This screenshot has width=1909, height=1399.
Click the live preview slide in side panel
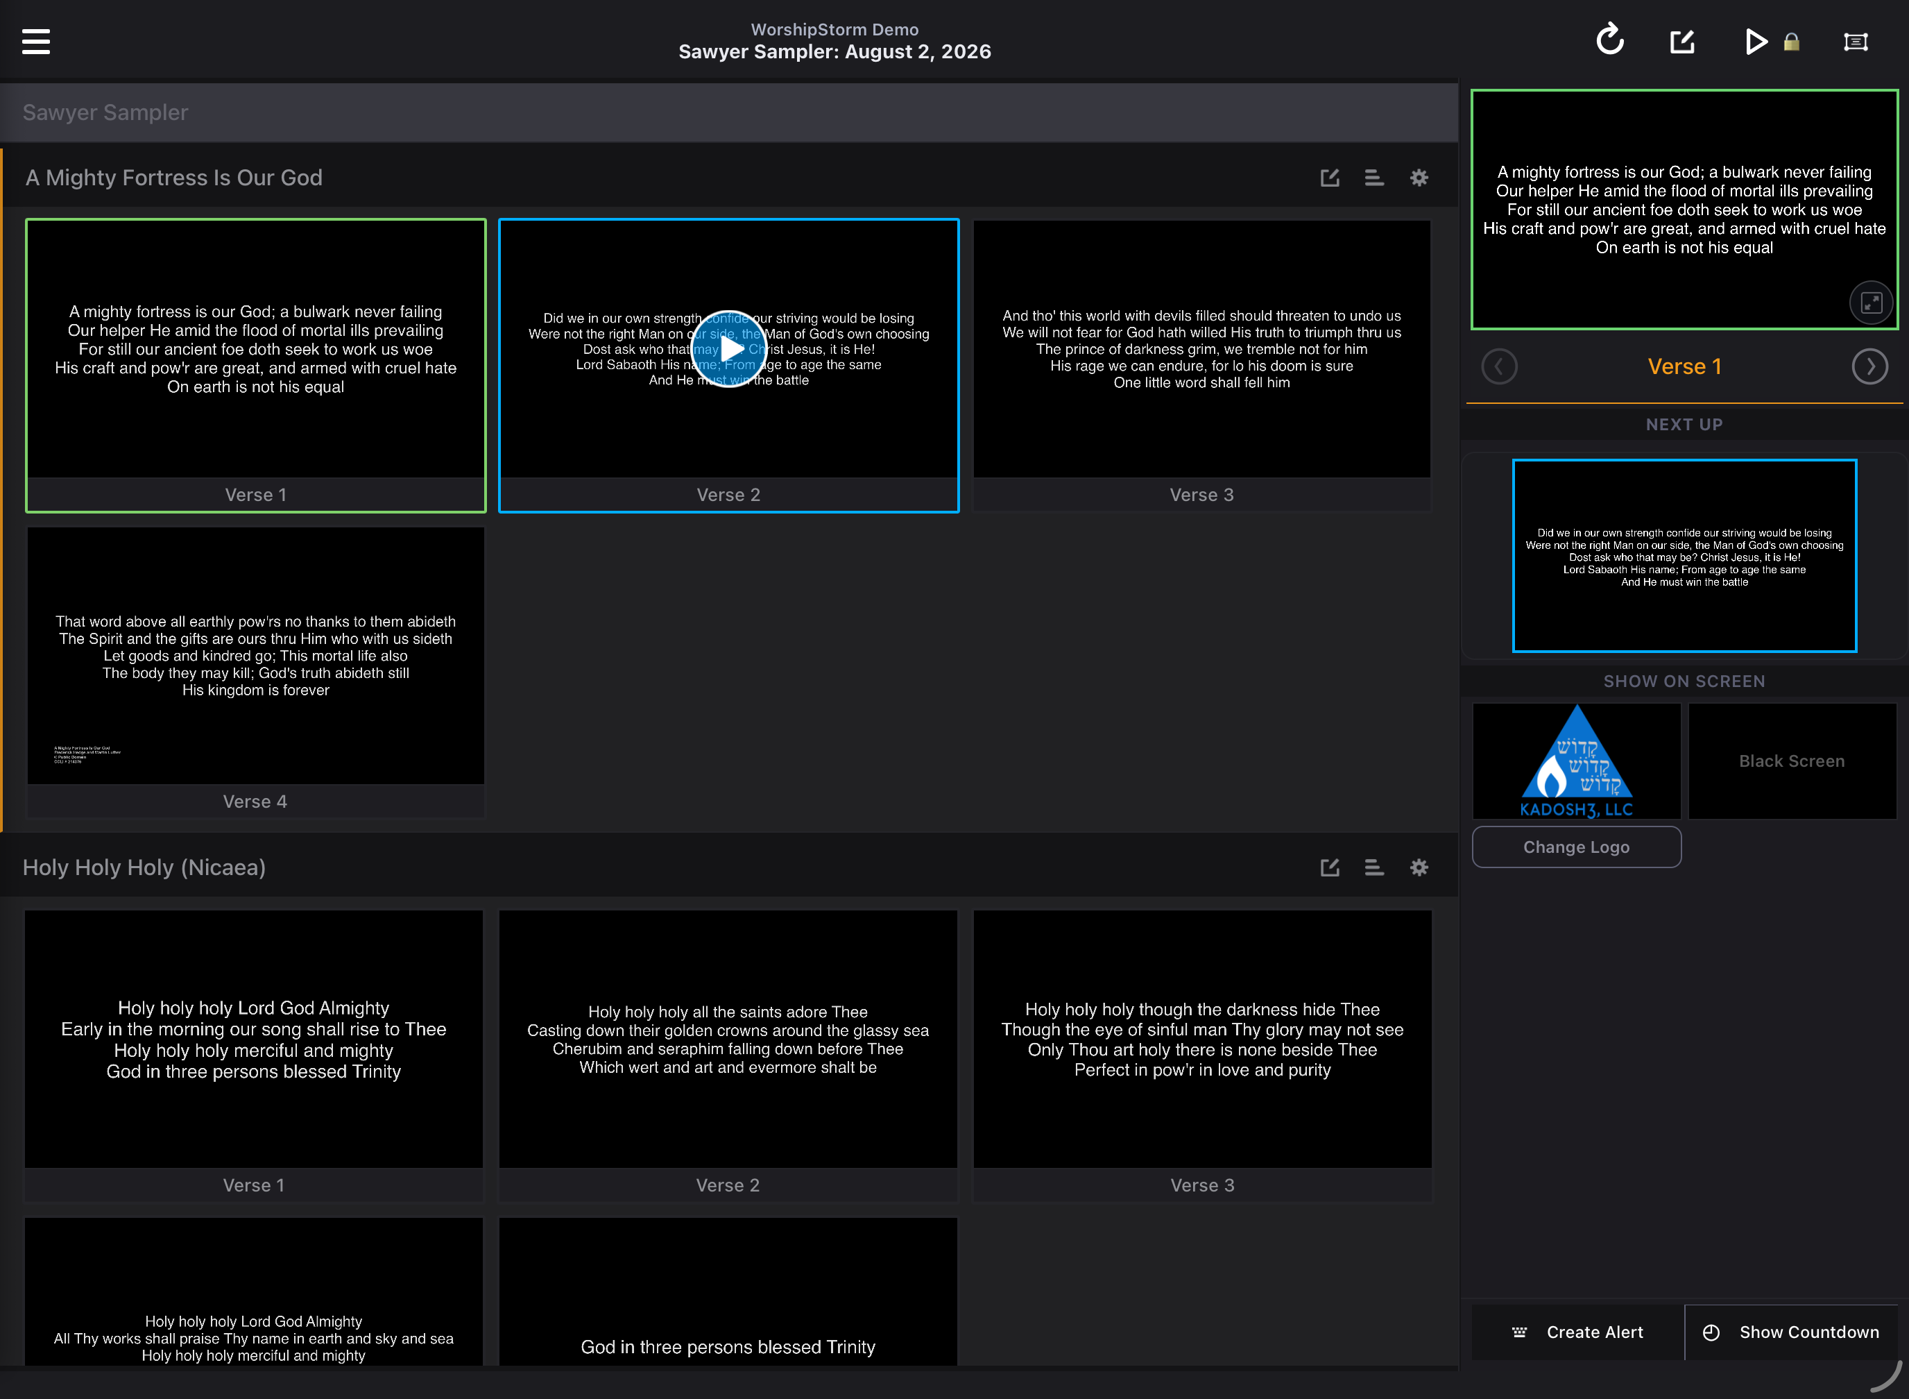tap(1684, 209)
